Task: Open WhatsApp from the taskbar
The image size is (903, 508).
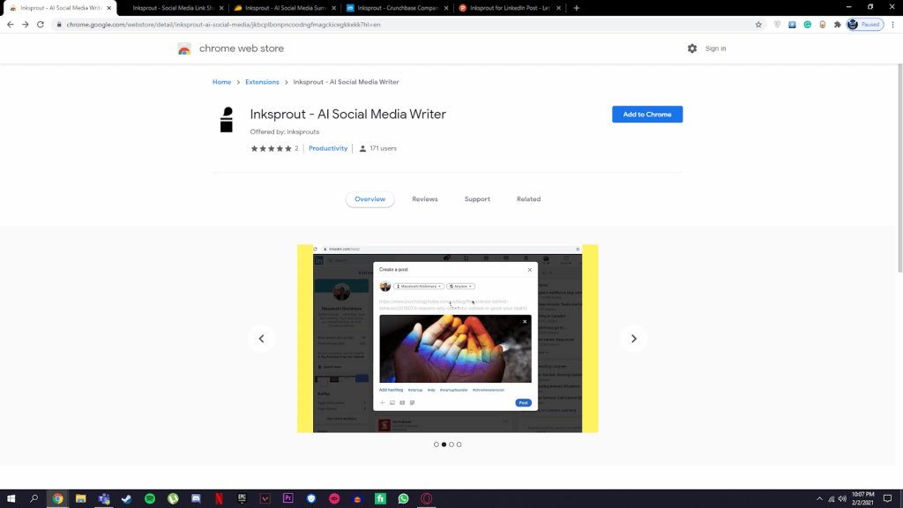Action: click(x=403, y=499)
